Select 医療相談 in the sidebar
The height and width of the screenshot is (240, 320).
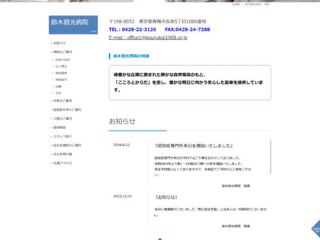pos(59,127)
